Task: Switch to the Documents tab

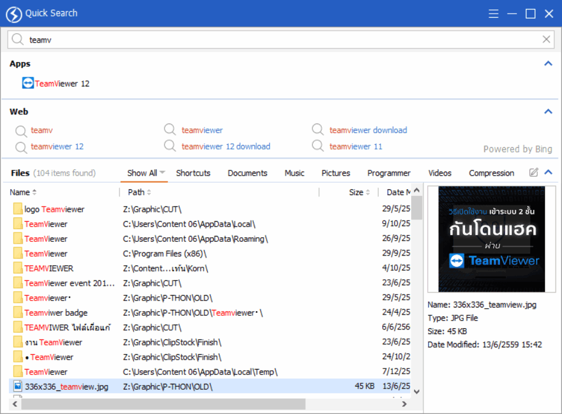Action: [247, 173]
